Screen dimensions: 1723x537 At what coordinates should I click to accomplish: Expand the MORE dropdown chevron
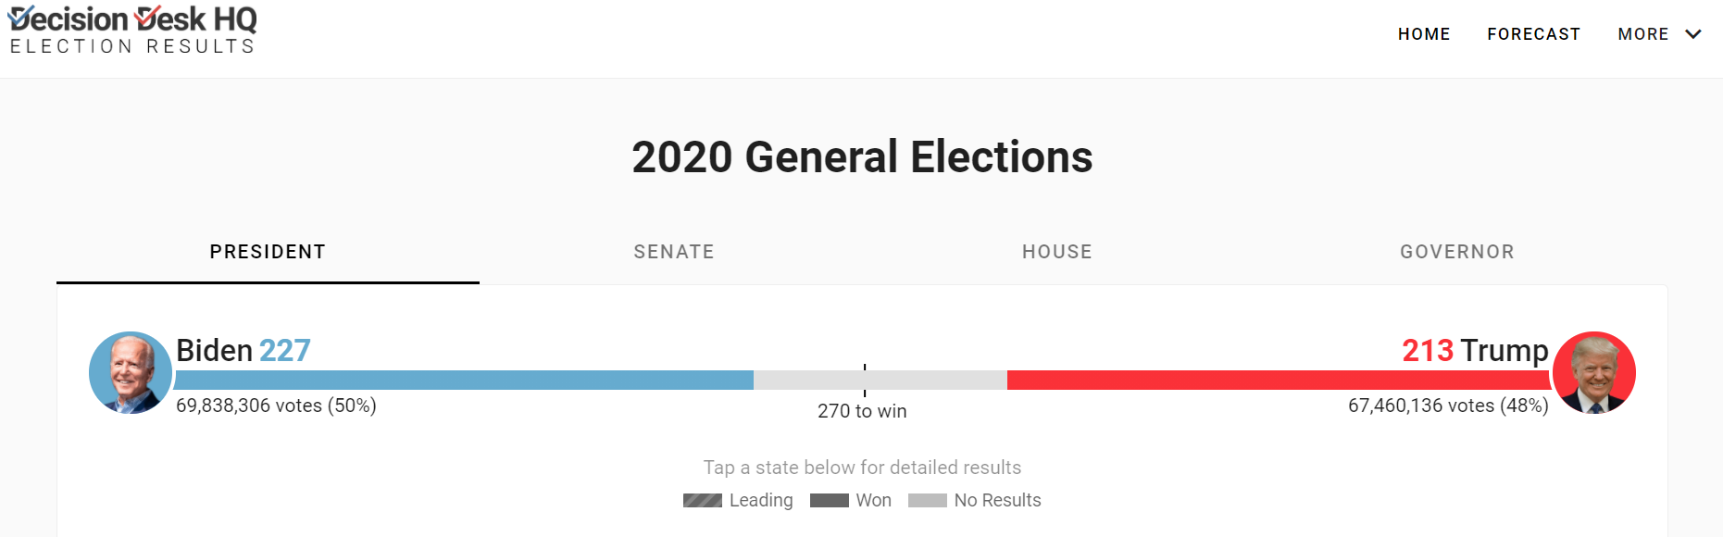[x=1693, y=34]
